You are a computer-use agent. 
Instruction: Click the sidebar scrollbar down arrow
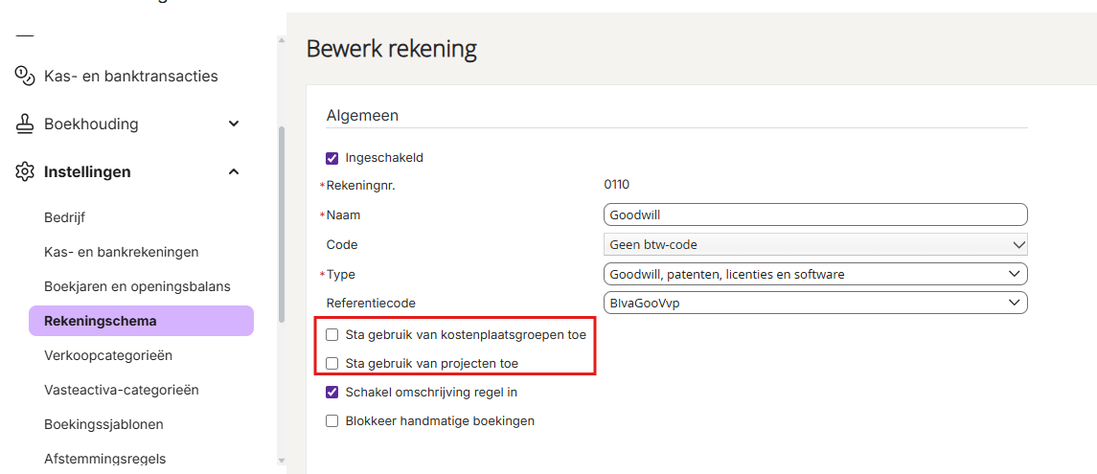click(282, 460)
